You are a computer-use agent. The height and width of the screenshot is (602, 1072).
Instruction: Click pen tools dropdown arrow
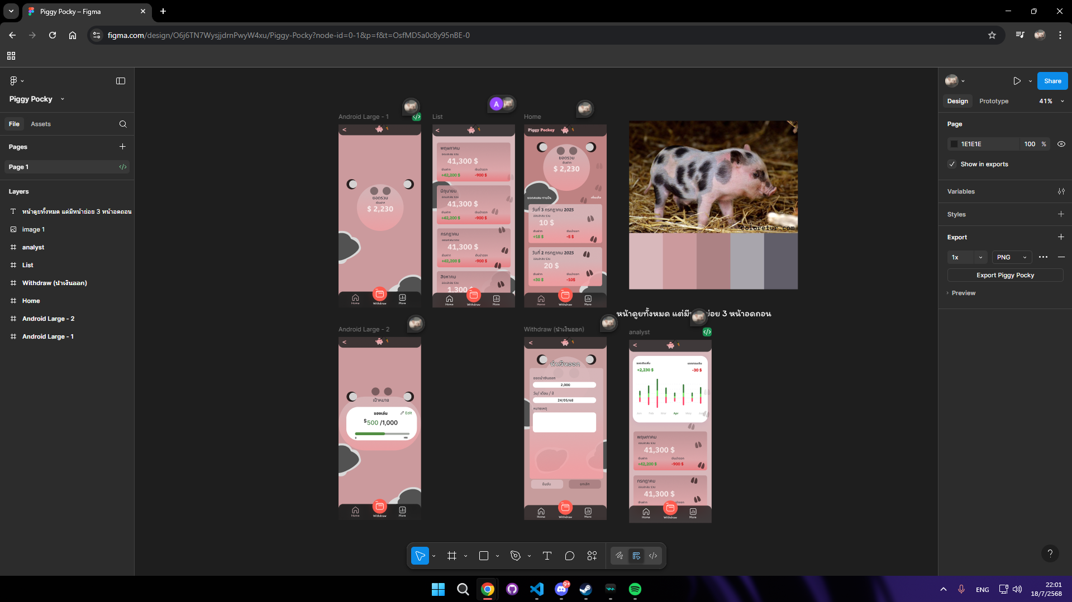click(x=529, y=556)
